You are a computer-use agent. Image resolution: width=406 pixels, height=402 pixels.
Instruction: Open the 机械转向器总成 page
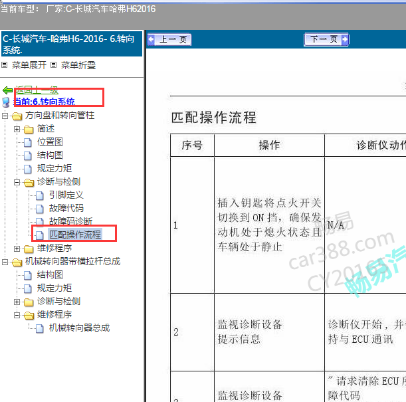pos(80,328)
